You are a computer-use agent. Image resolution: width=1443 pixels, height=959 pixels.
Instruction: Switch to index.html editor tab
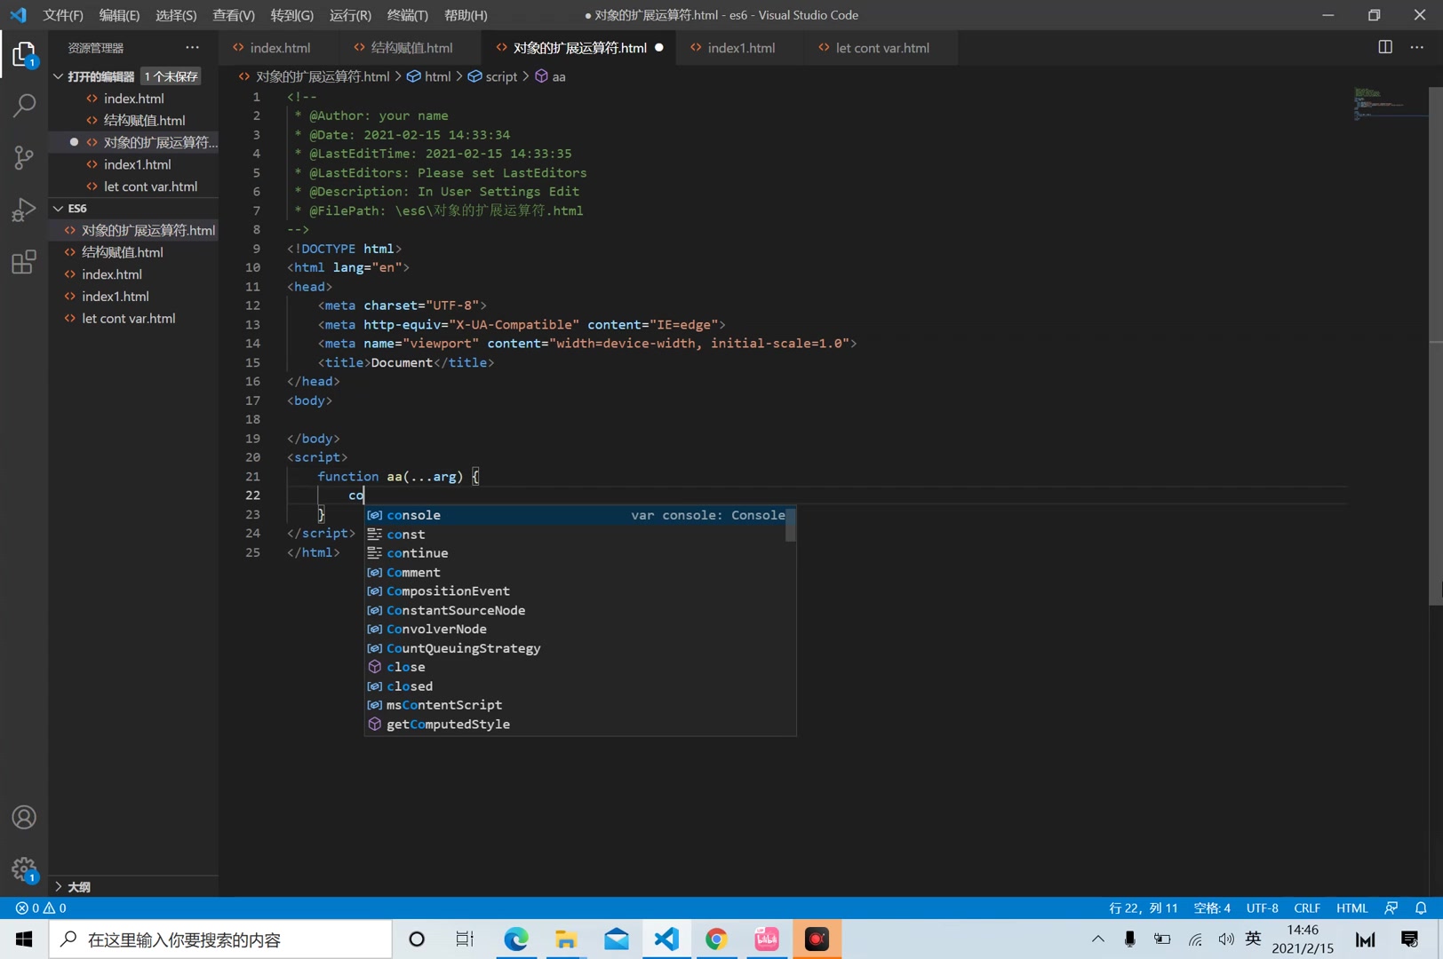tap(278, 48)
